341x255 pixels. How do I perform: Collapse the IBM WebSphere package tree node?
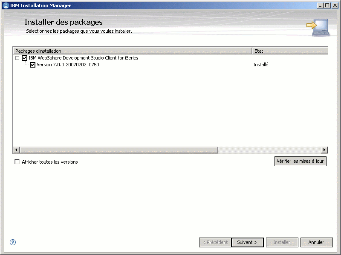[17, 58]
